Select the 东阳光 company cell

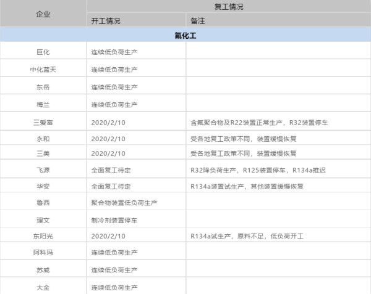click(x=43, y=236)
